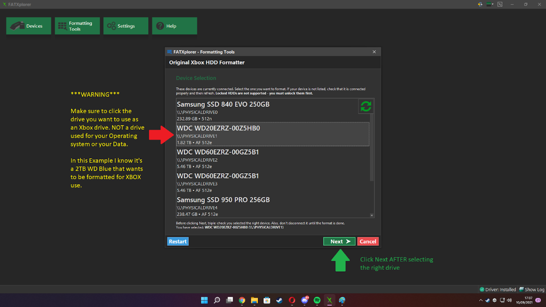Viewport: 546px width, 307px height.
Task: Open the Opera browser from the taskbar
Action: point(292,300)
